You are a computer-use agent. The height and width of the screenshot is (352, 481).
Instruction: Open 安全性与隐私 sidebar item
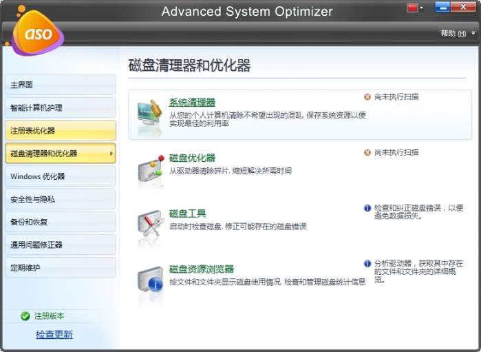pyautogui.click(x=61, y=199)
